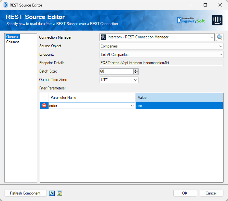Click the connection manager search magnifier icon

tap(220, 37)
